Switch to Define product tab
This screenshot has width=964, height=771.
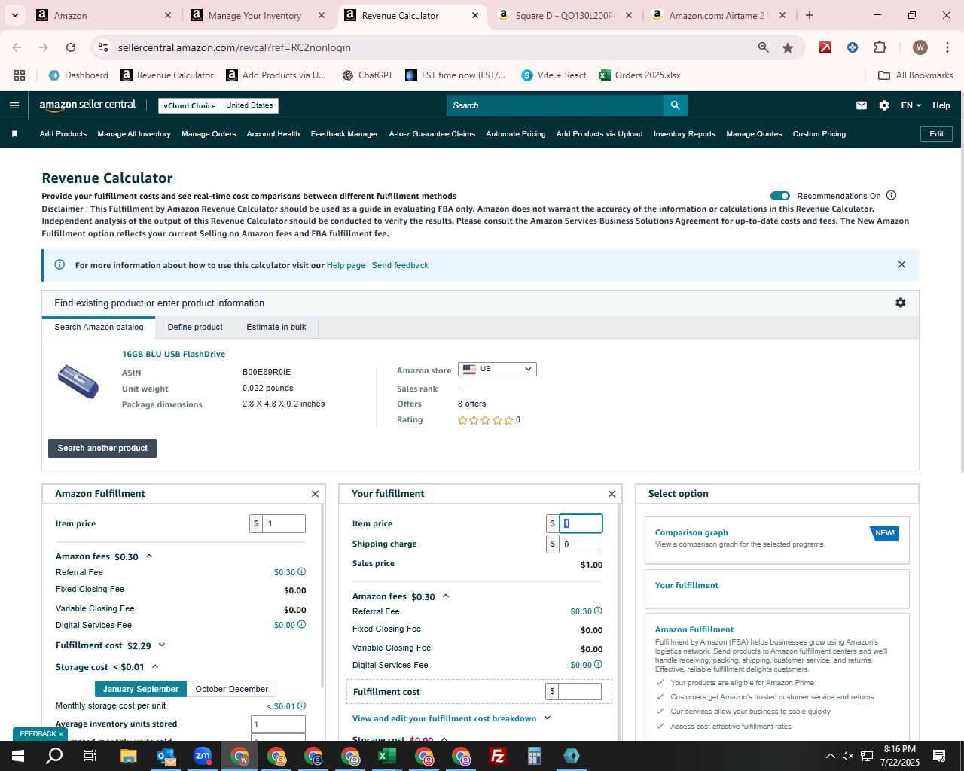pos(195,327)
